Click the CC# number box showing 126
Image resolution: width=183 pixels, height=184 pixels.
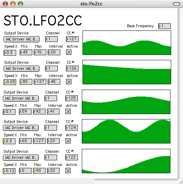pyautogui.click(x=72, y=69)
